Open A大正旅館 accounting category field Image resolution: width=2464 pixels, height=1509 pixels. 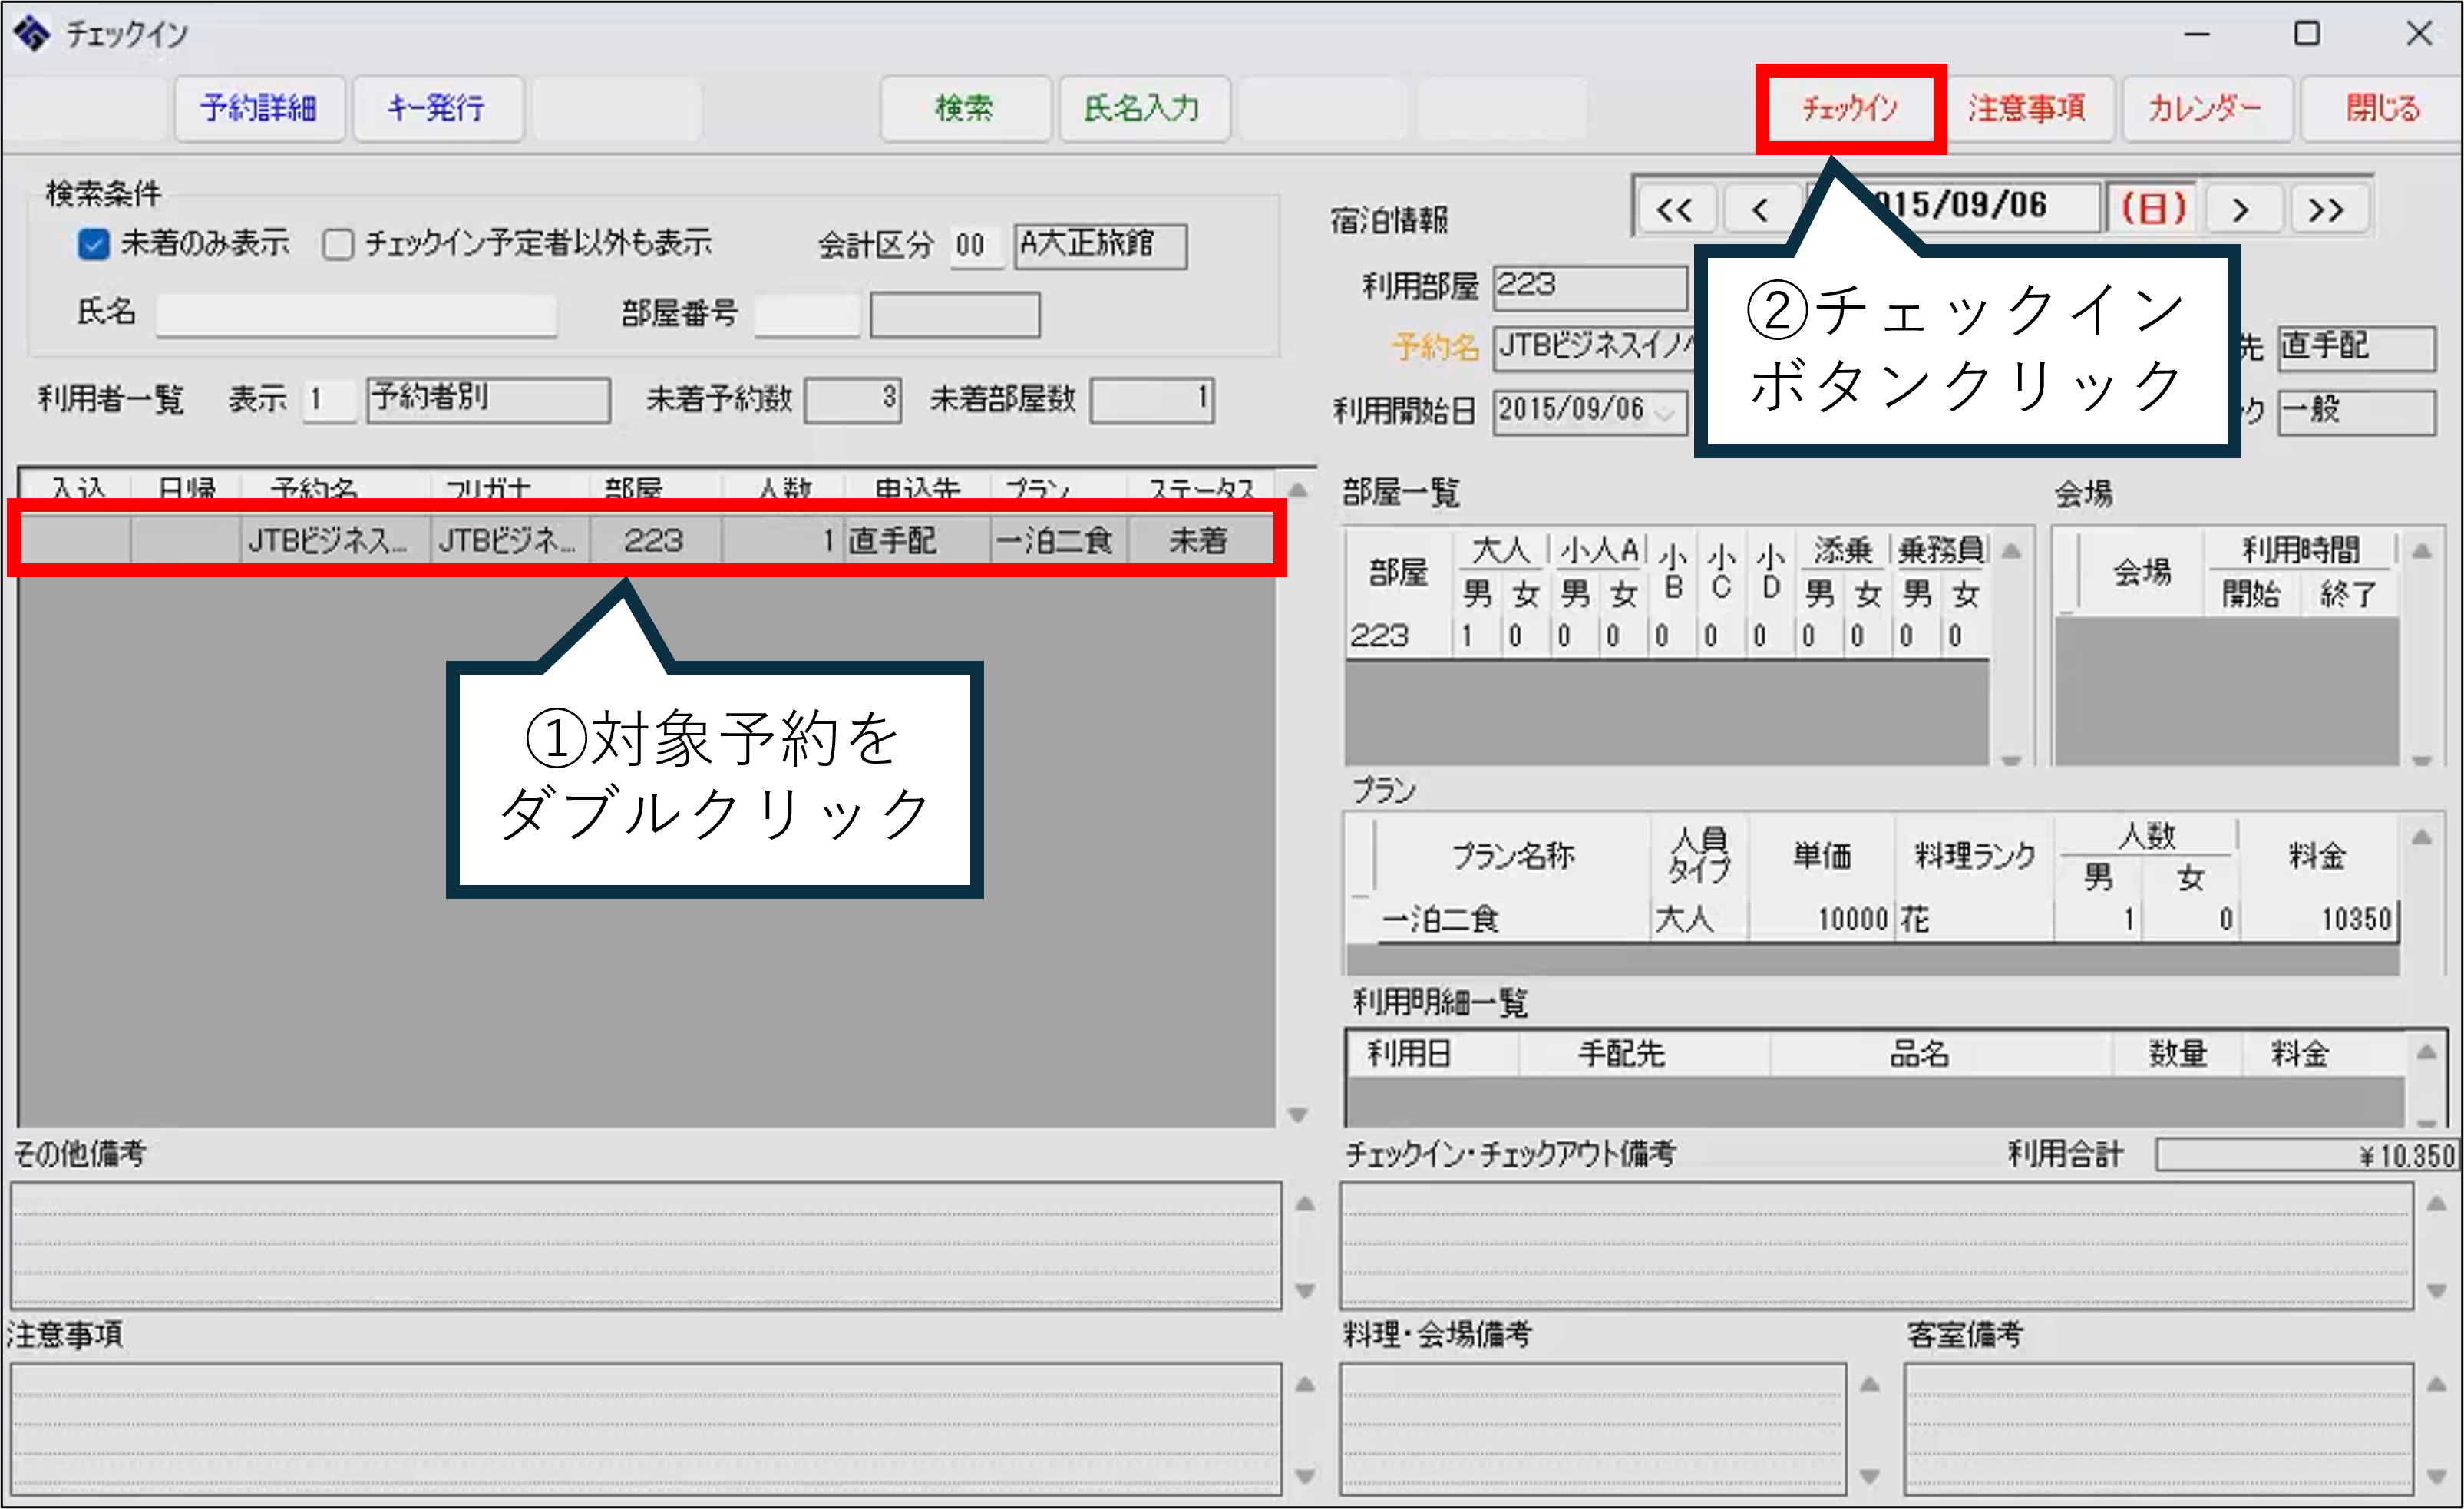(1100, 246)
